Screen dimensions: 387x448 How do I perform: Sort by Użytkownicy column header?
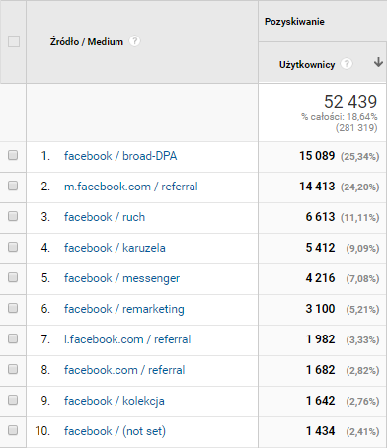307,65
